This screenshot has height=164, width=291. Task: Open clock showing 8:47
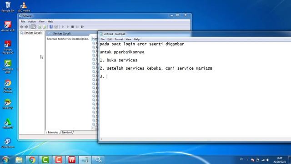pos(279,160)
